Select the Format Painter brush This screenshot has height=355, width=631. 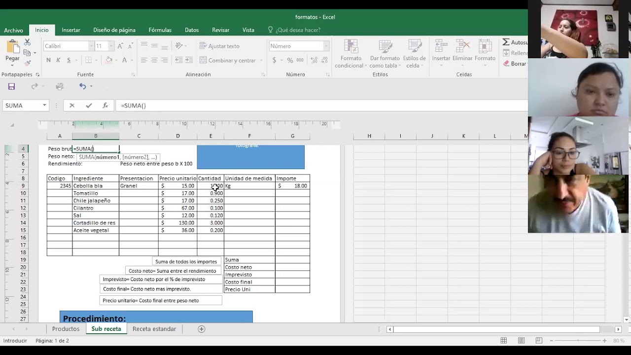coord(27,63)
